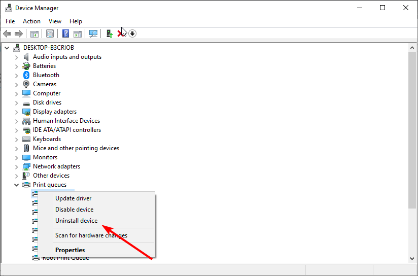Click the scrollbar down arrow
The width and height of the screenshot is (418, 276).
[412, 259]
